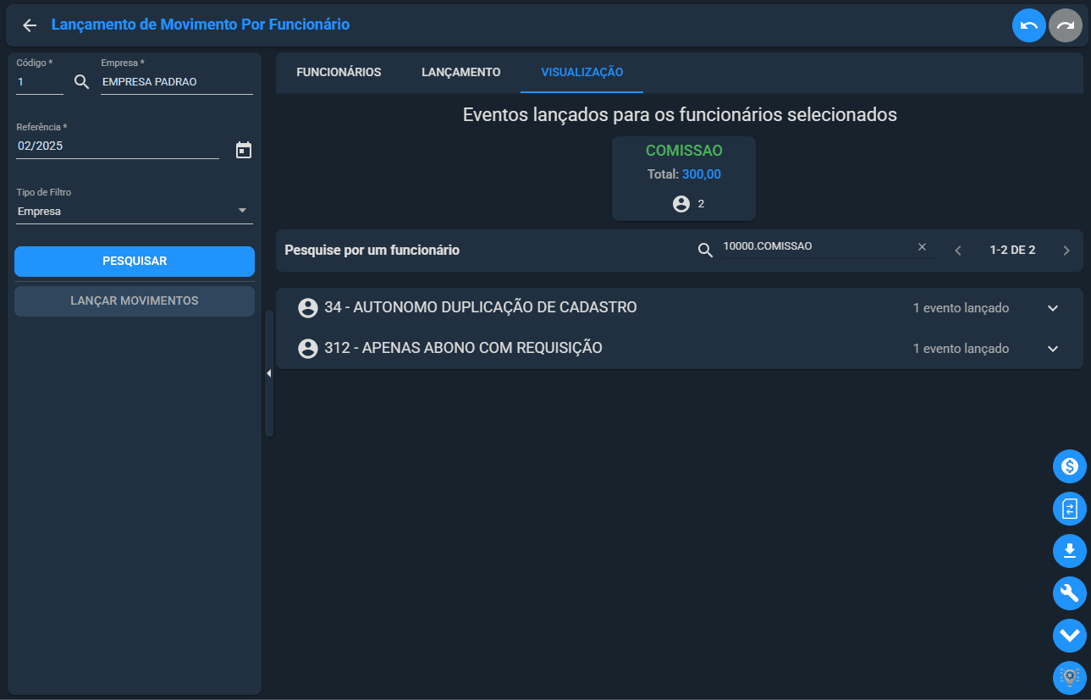The height and width of the screenshot is (700, 1091).
Task: Click the blue undo arrow button
Action: coord(1029,25)
